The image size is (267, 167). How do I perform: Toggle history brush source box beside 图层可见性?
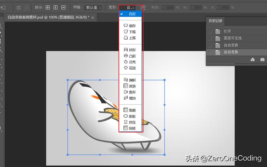click(209, 38)
